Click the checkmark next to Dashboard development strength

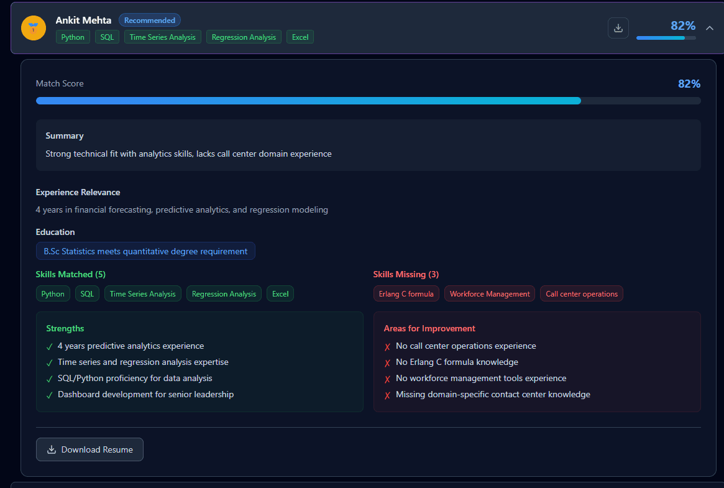pos(49,394)
